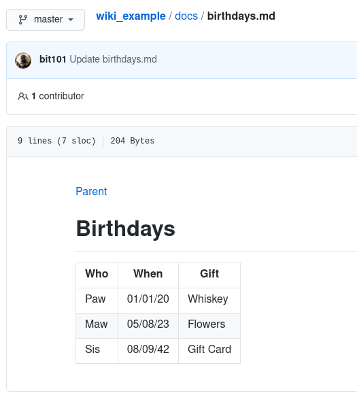Open the bit101 avatar image

(x=23, y=61)
